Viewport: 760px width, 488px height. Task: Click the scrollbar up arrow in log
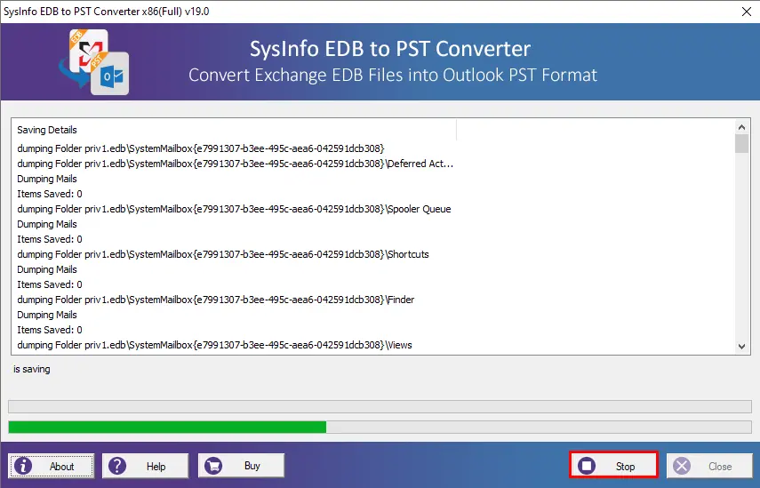741,127
